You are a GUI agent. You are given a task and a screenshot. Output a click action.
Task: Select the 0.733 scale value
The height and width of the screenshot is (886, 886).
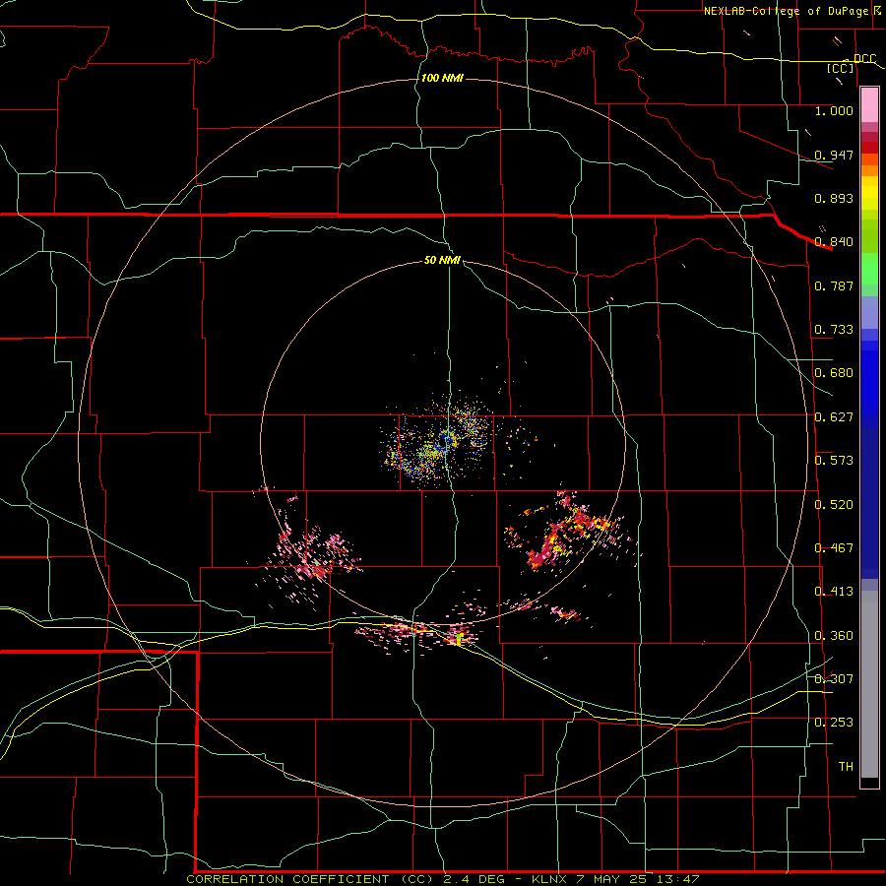point(834,330)
